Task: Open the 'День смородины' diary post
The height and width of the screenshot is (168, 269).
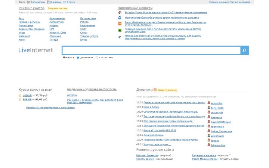Action: [x=154, y=135]
